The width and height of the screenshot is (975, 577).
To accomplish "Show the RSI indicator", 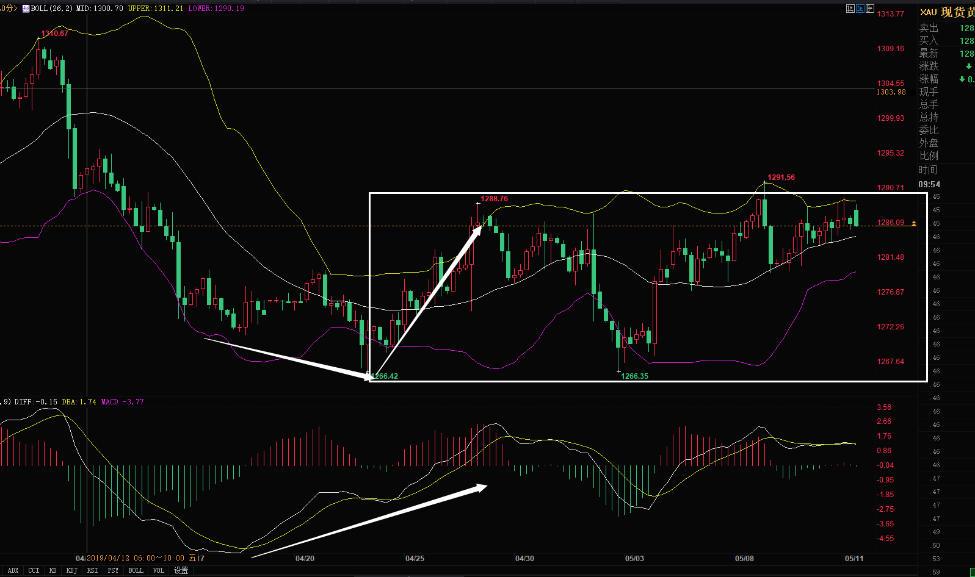I will (x=92, y=571).
